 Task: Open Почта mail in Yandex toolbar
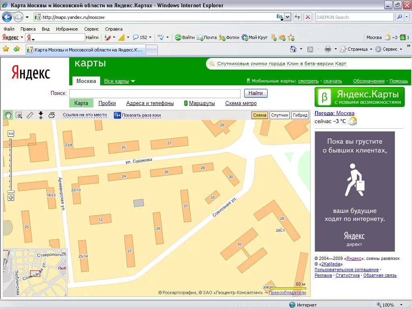click(207, 37)
